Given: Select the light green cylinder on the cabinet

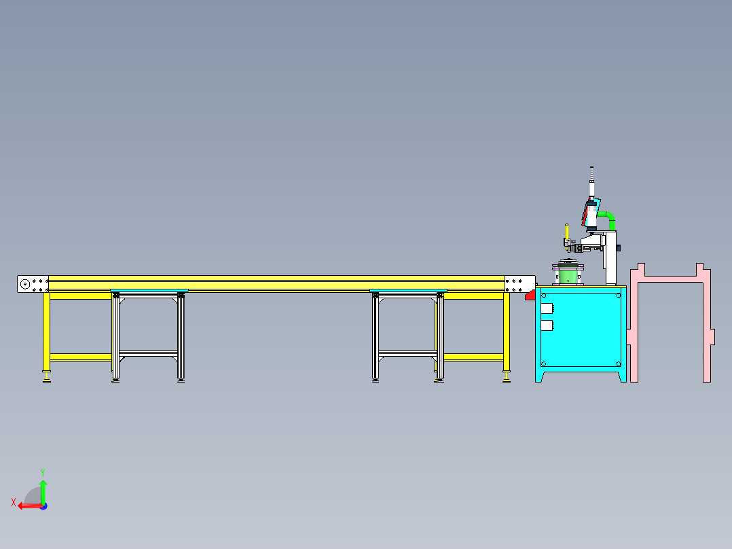Looking at the screenshot, I should coord(568,276).
